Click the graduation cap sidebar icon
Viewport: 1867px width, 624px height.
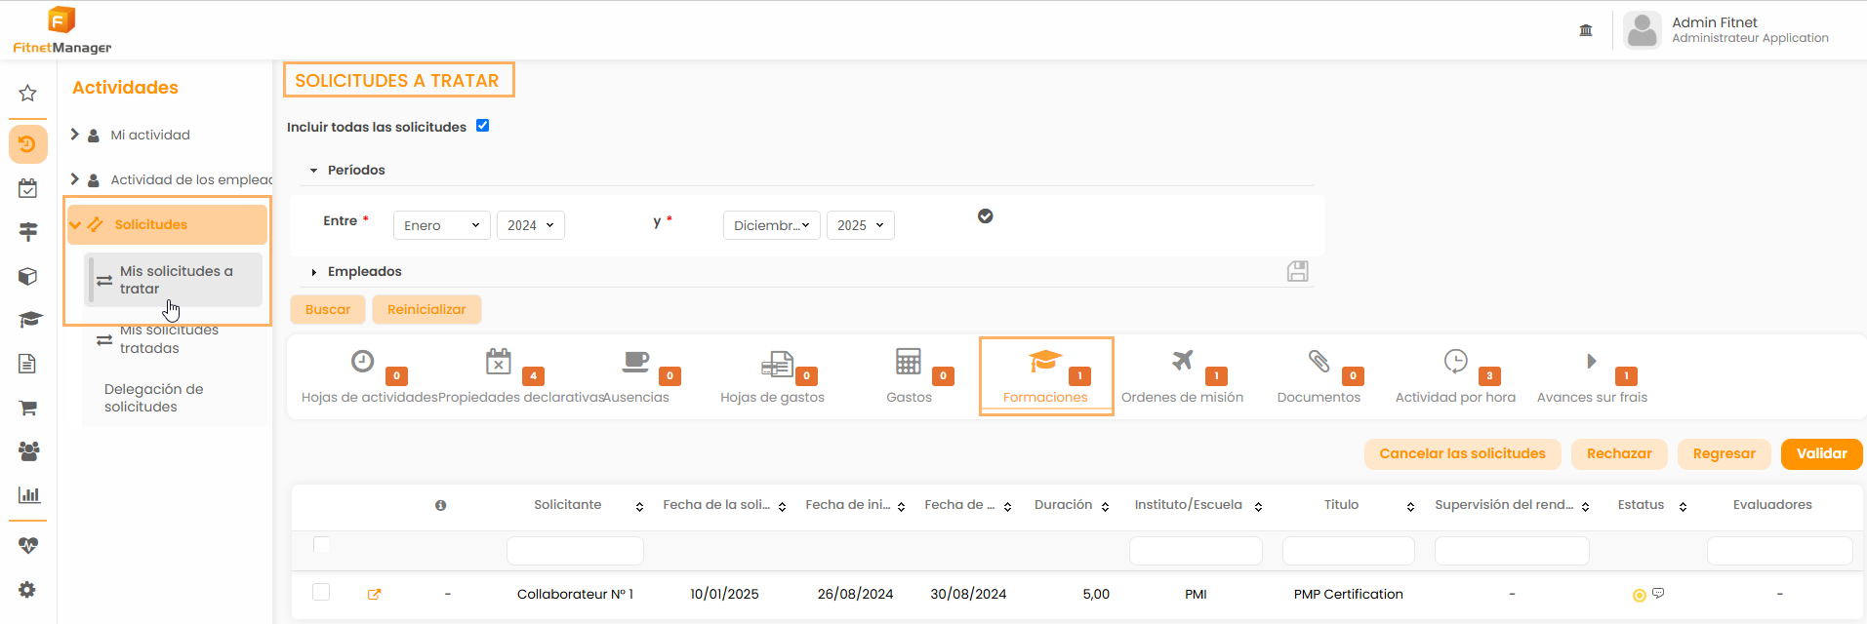[x=29, y=320]
